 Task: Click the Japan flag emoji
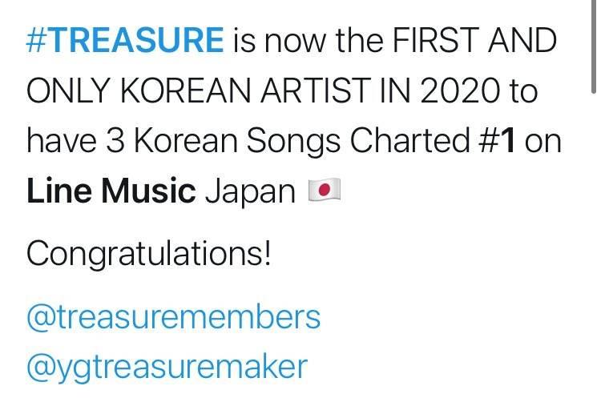click(325, 190)
